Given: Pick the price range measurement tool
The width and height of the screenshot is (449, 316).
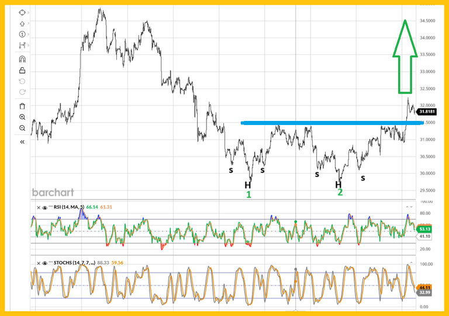Looking at the screenshot, I should click(22, 45).
